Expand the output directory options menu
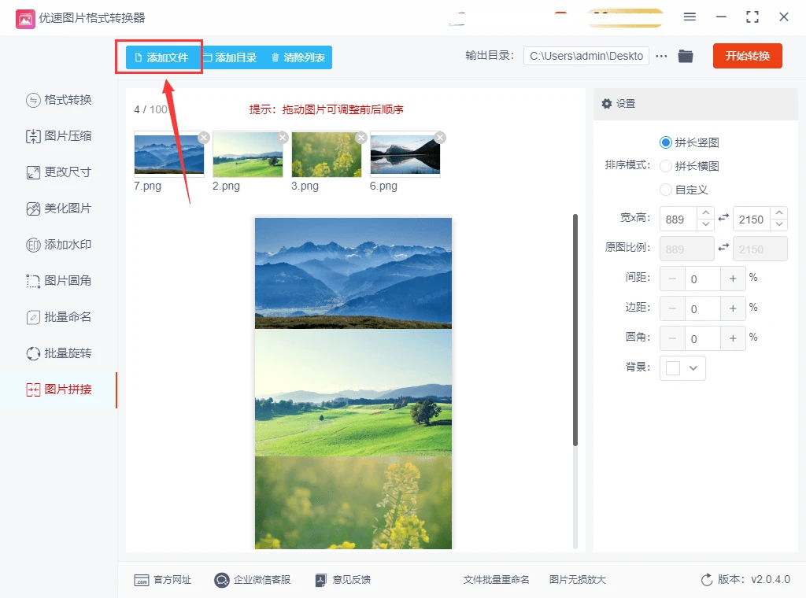This screenshot has height=598, width=806. 661,56
